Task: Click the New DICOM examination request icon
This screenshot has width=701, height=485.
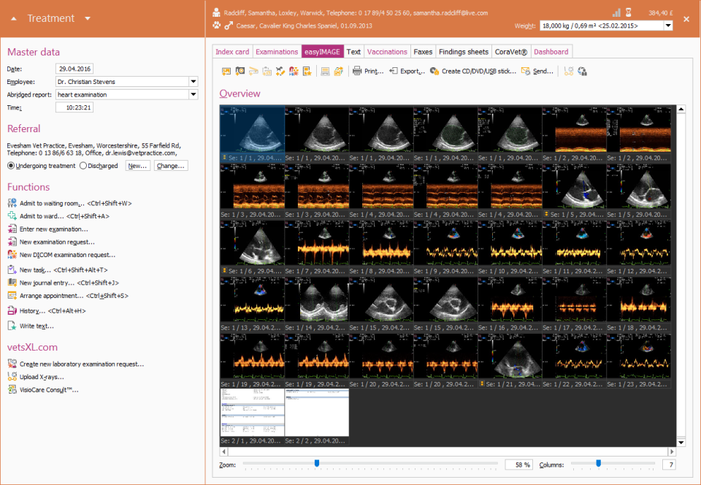Action: (x=12, y=255)
